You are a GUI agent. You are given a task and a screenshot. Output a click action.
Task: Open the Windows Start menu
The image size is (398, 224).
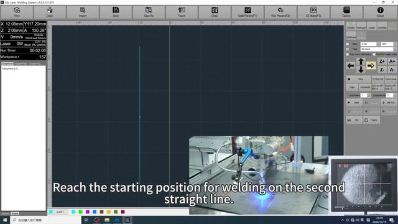[x=5, y=220]
